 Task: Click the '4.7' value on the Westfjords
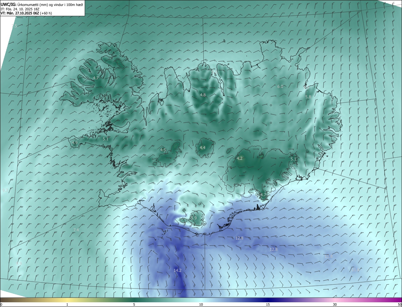click(96, 78)
